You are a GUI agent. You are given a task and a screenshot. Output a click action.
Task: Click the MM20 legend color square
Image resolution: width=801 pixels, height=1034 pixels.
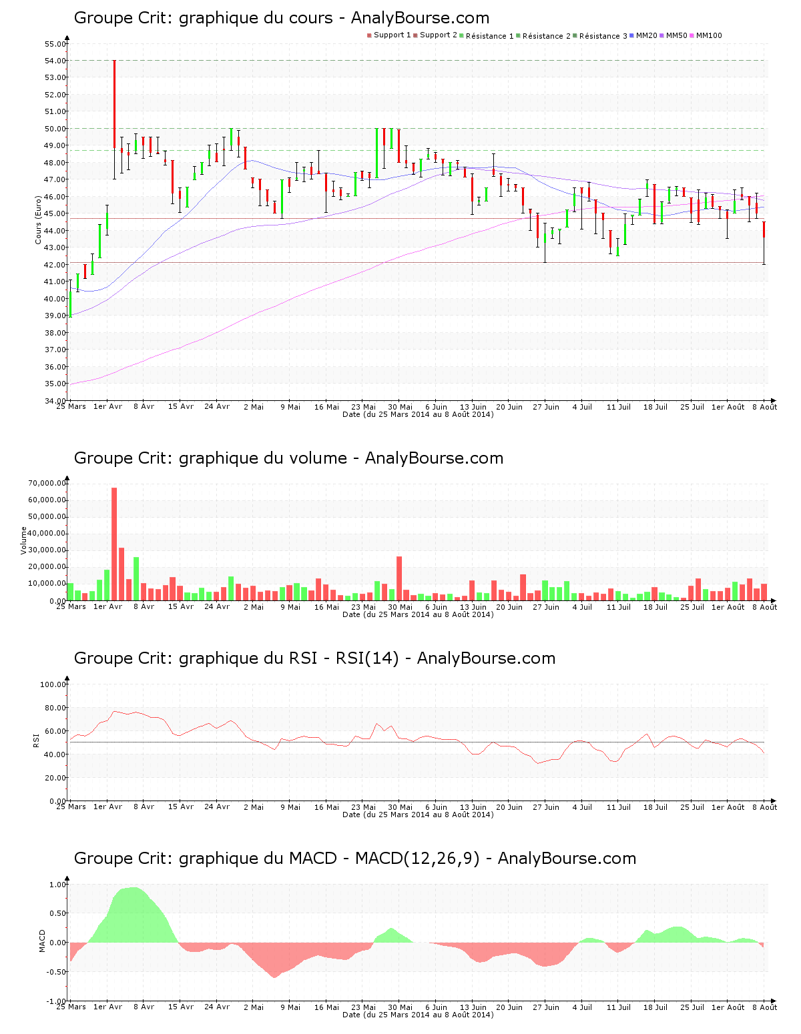(x=631, y=35)
